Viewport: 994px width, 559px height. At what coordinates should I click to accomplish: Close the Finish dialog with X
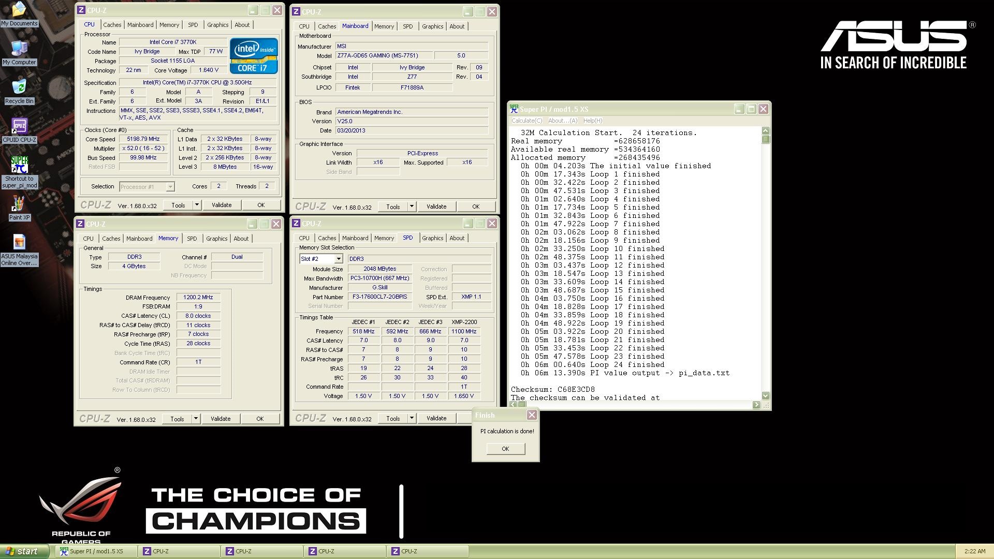tap(532, 415)
